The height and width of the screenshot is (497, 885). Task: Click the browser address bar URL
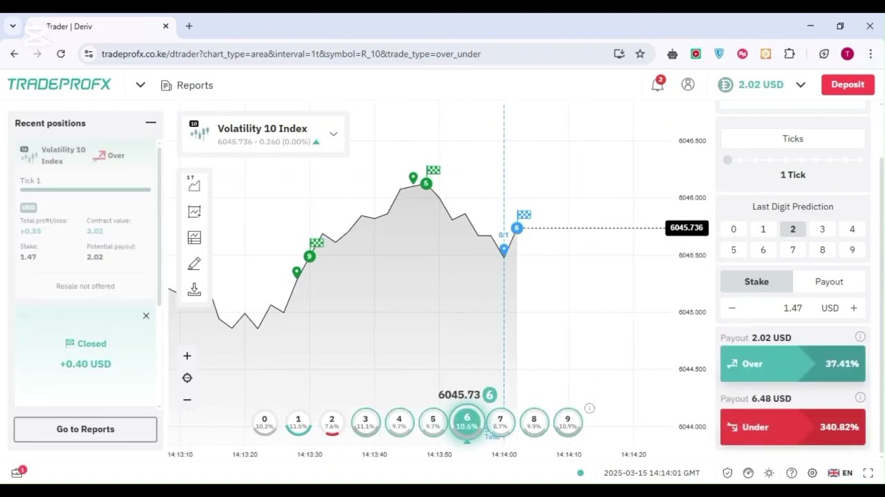(x=291, y=54)
